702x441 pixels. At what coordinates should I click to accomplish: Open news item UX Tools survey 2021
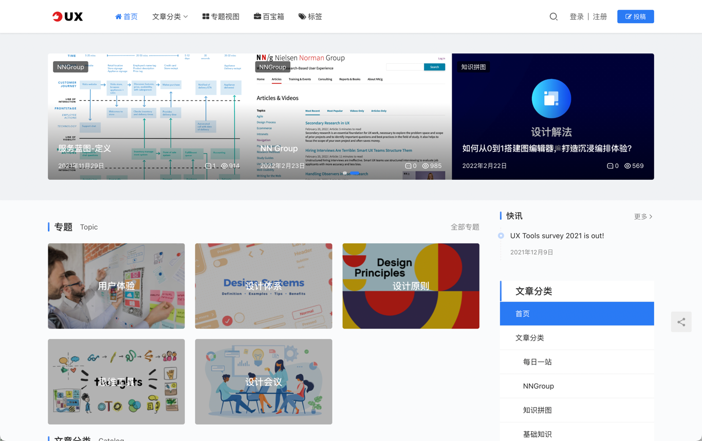(557, 236)
